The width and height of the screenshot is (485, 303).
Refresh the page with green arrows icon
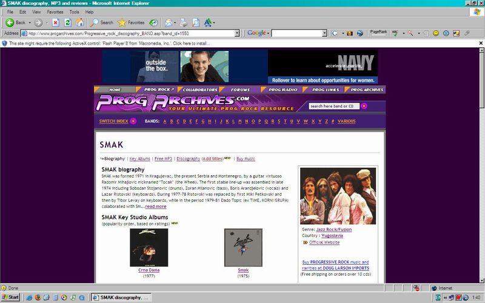click(68, 22)
